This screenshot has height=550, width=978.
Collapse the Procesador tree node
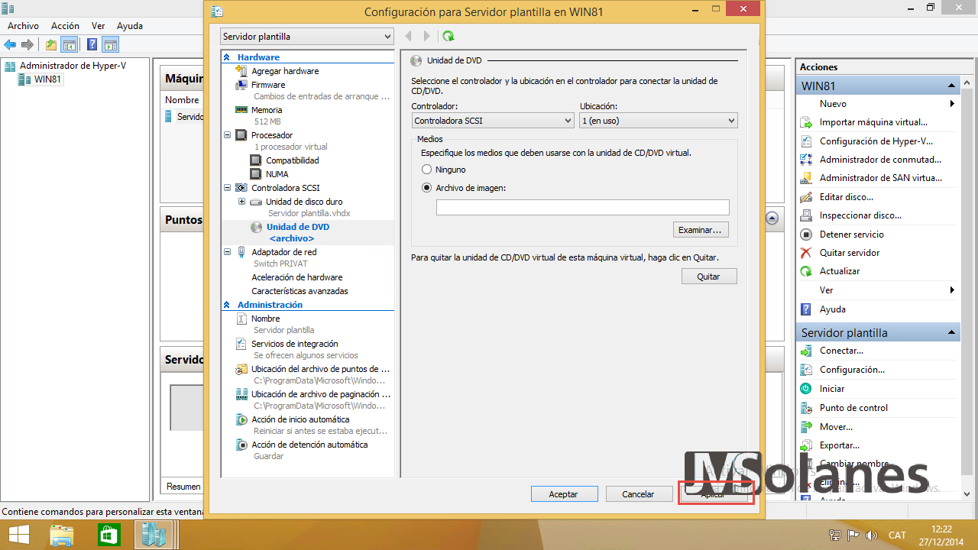coord(228,135)
